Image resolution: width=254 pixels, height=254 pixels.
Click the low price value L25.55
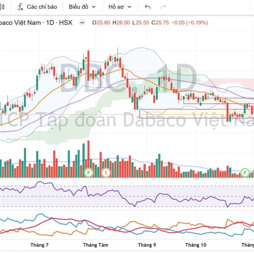click(x=141, y=23)
